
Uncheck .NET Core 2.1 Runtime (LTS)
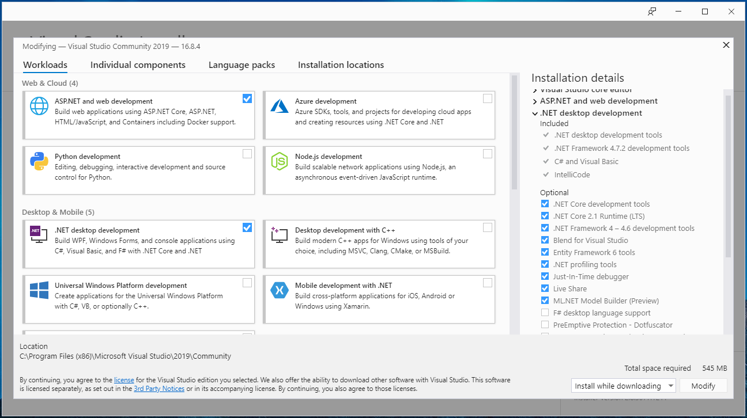(x=545, y=216)
